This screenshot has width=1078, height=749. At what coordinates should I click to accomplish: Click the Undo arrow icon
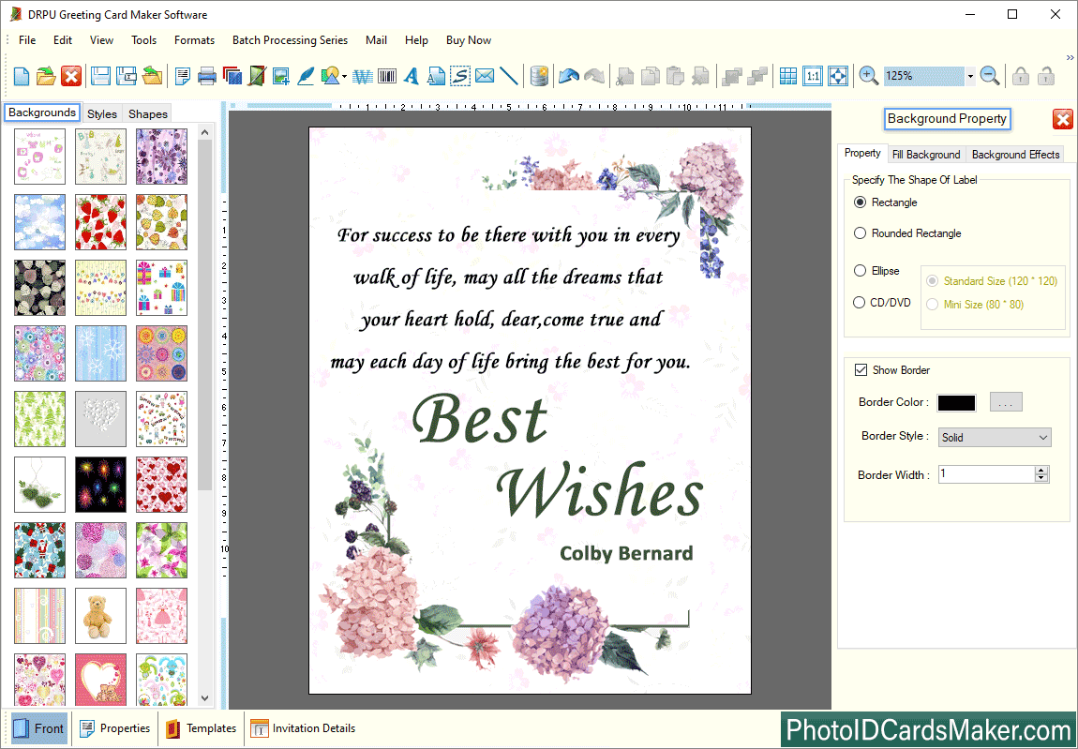[x=568, y=76]
